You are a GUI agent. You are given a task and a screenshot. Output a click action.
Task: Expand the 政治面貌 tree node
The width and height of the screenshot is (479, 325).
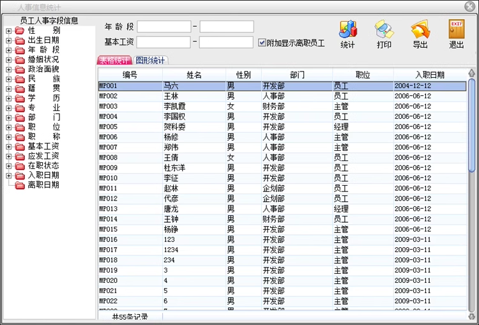point(8,70)
